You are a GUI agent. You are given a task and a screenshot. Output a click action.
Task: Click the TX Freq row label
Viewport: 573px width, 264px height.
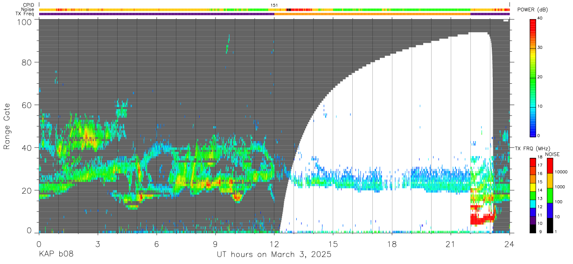25,14
